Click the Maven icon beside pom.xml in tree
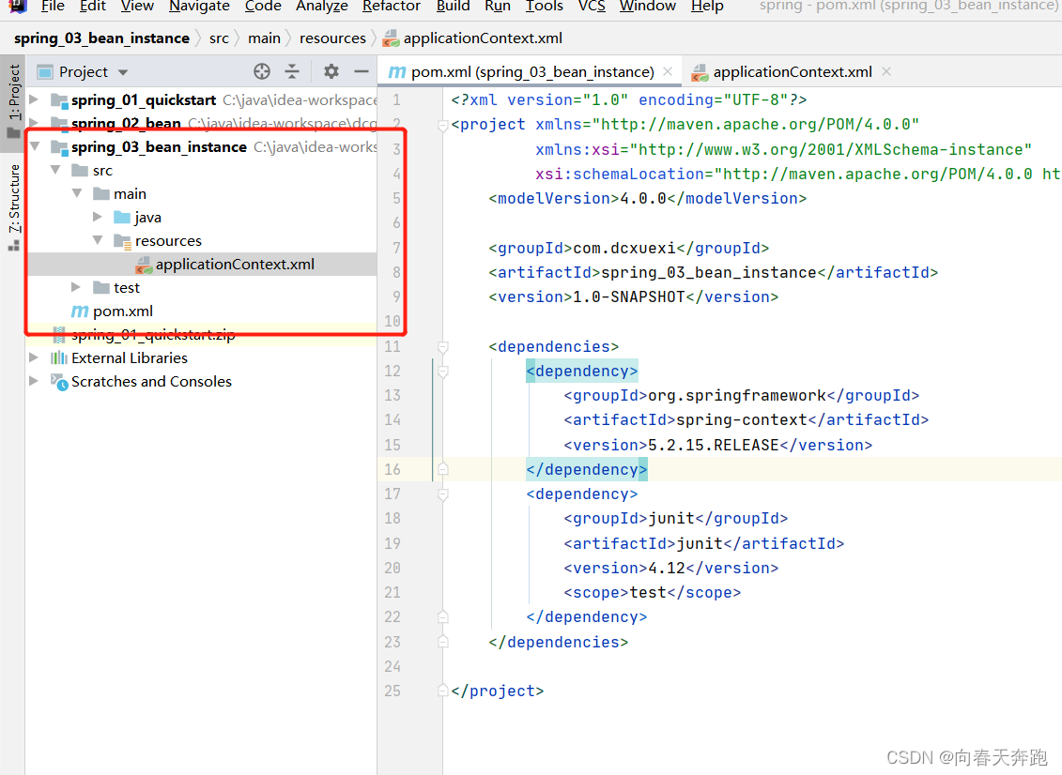 coord(80,312)
